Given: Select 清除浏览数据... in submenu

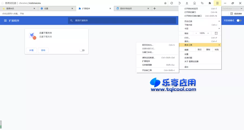Looking at the screenshot, I should pyautogui.click(x=158, y=58).
